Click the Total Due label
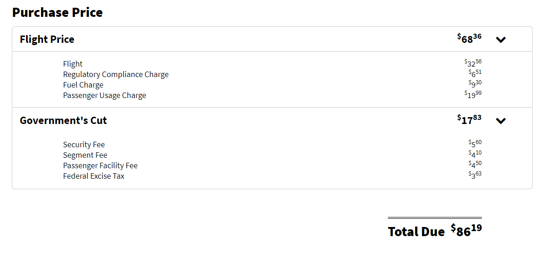550x258 pixels. pos(416,232)
